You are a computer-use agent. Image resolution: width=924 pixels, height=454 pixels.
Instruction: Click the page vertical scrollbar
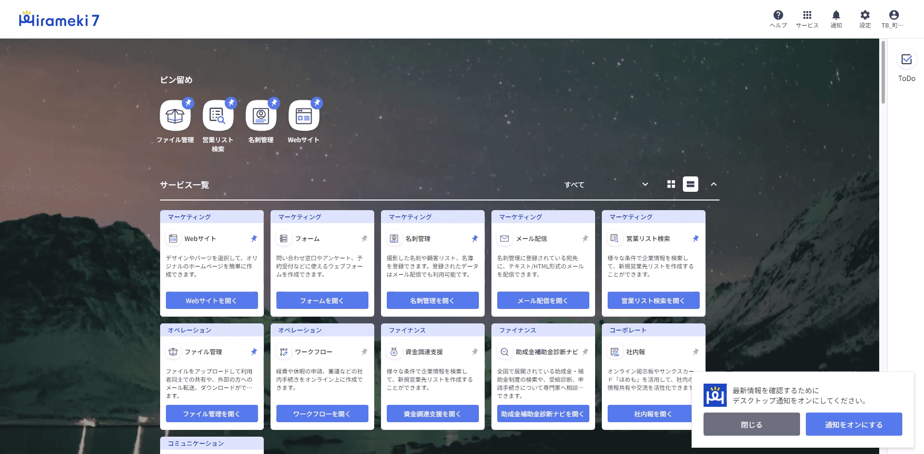tap(883, 72)
